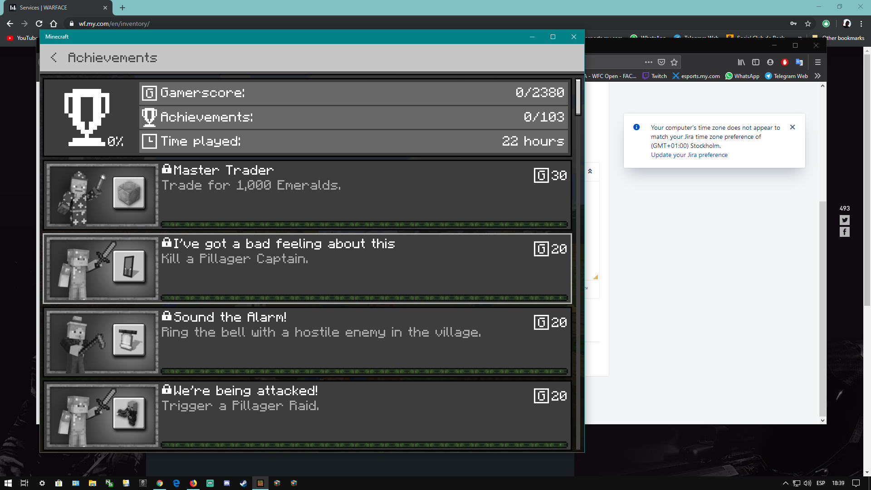Bookmark page with Firefox star icon
Screen dimensions: 871x490
[x=674, y=62]
